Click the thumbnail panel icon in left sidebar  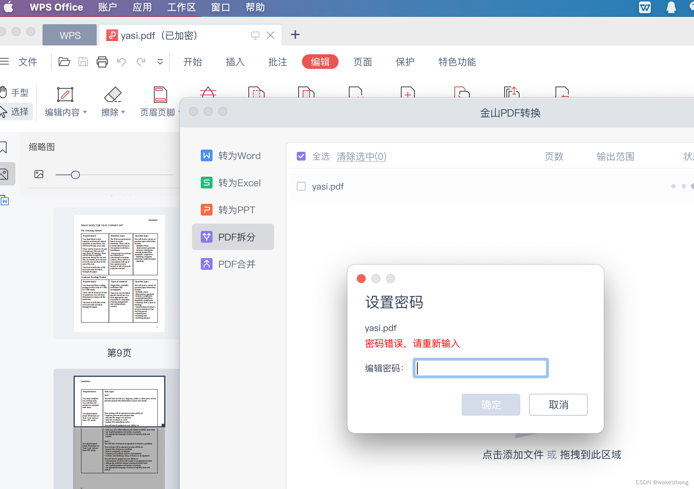pos(5,174)
